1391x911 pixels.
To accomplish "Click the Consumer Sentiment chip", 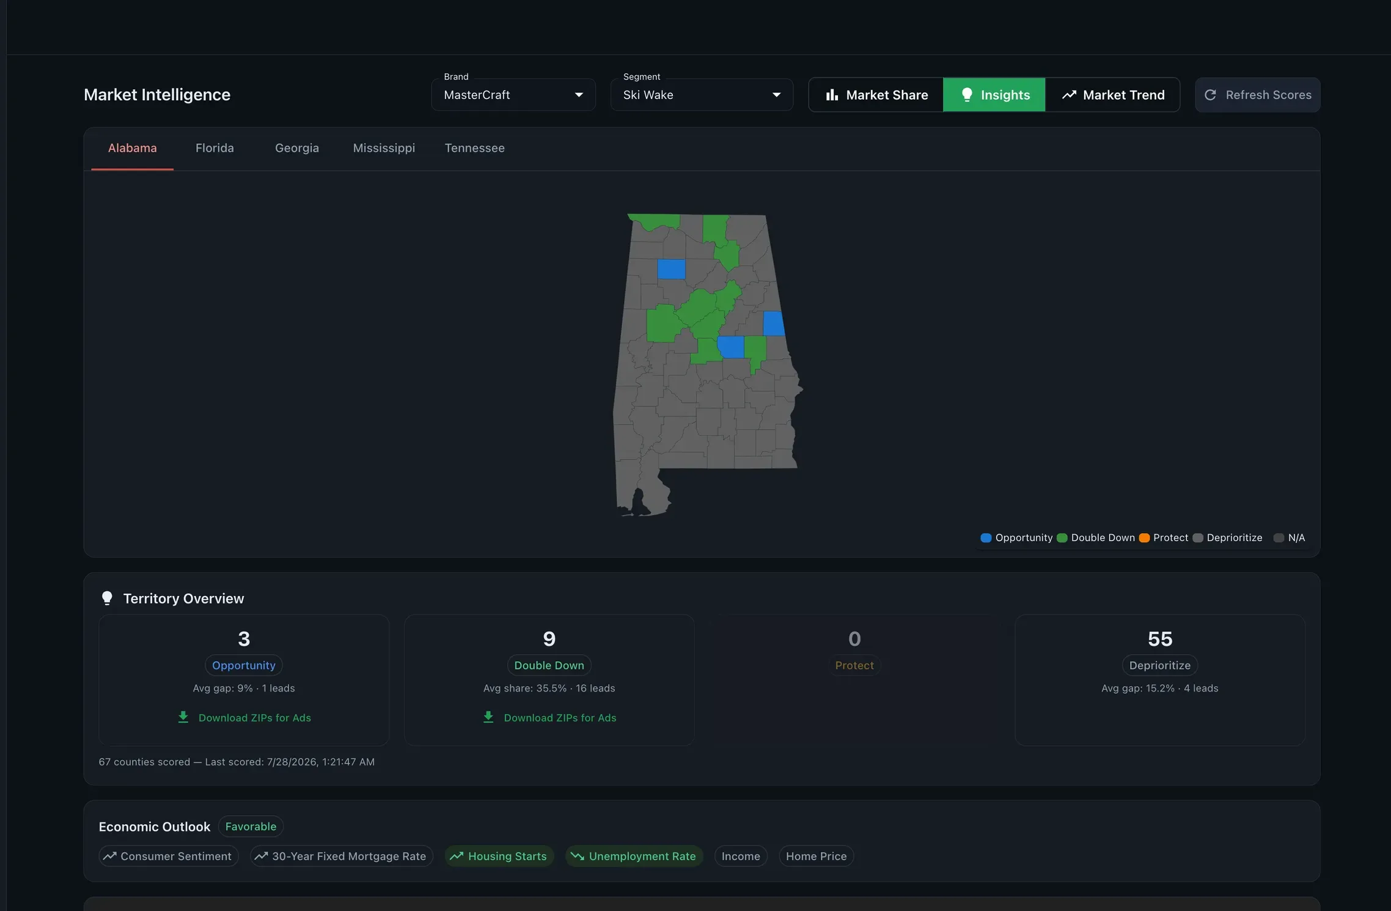I will coord(169,856).
